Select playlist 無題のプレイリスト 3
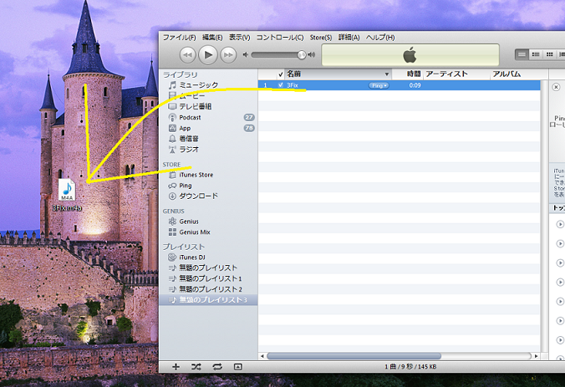The height and width of the screenshot is (387, 565). (x=208, y=300)
